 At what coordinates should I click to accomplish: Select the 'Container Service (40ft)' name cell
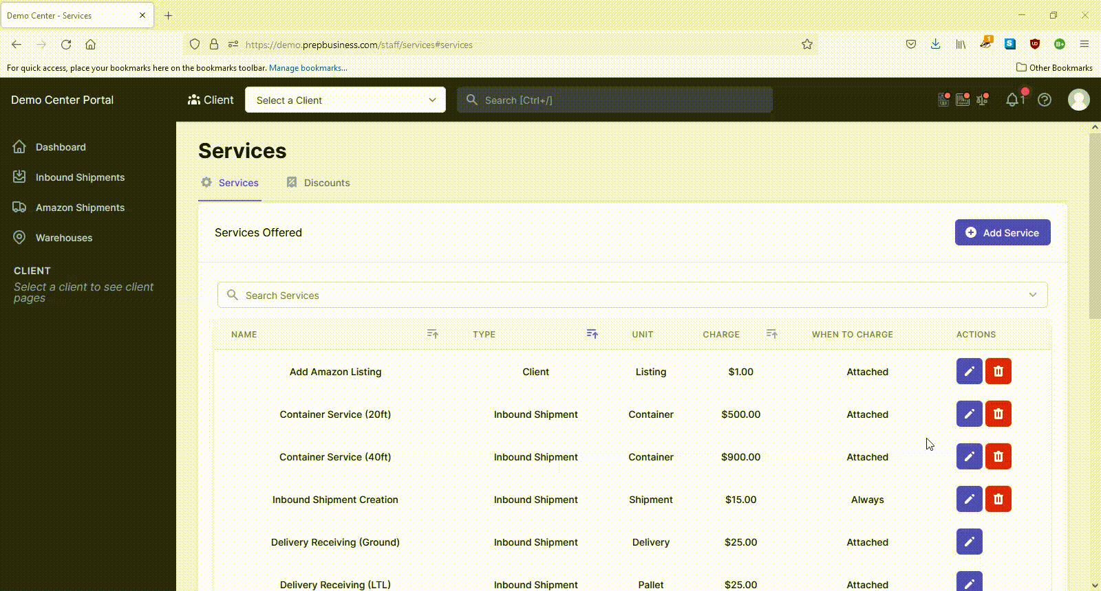335,457
